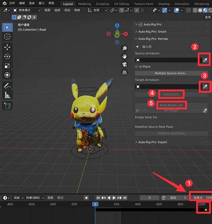The width and height of the screenshot is (212, 224).
Task: Toggle proportional editing in header
Action: click(137, 10)
